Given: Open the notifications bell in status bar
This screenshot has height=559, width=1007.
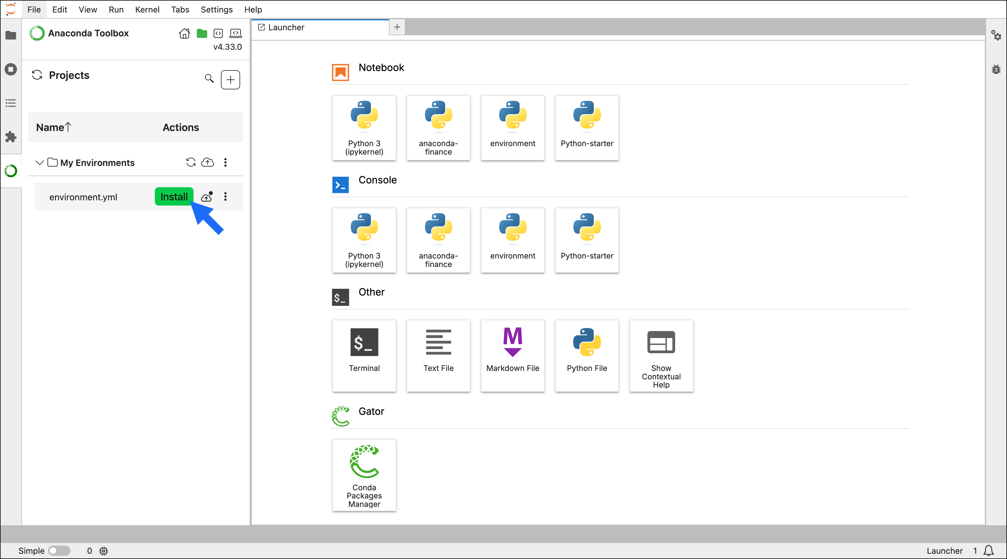Looking at the screenshot, I should point(989,550).
